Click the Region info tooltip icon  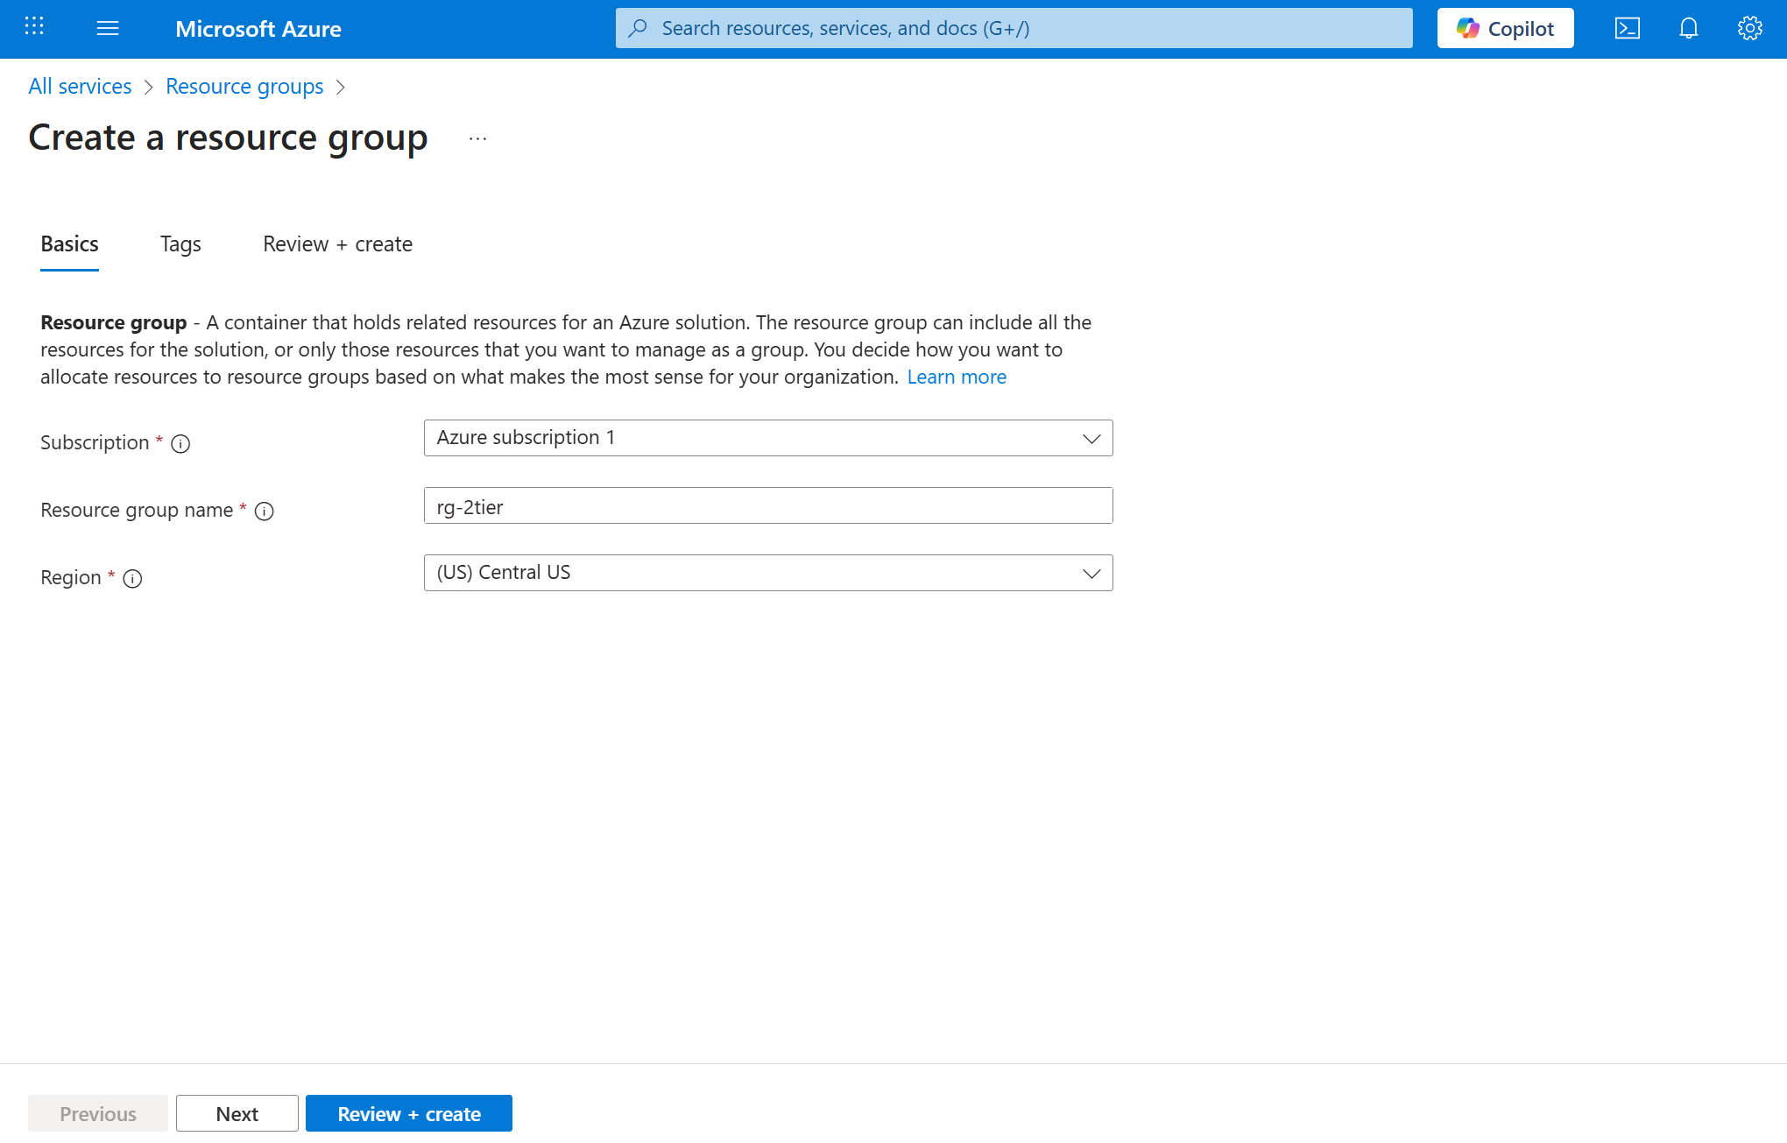pos(132,578)
